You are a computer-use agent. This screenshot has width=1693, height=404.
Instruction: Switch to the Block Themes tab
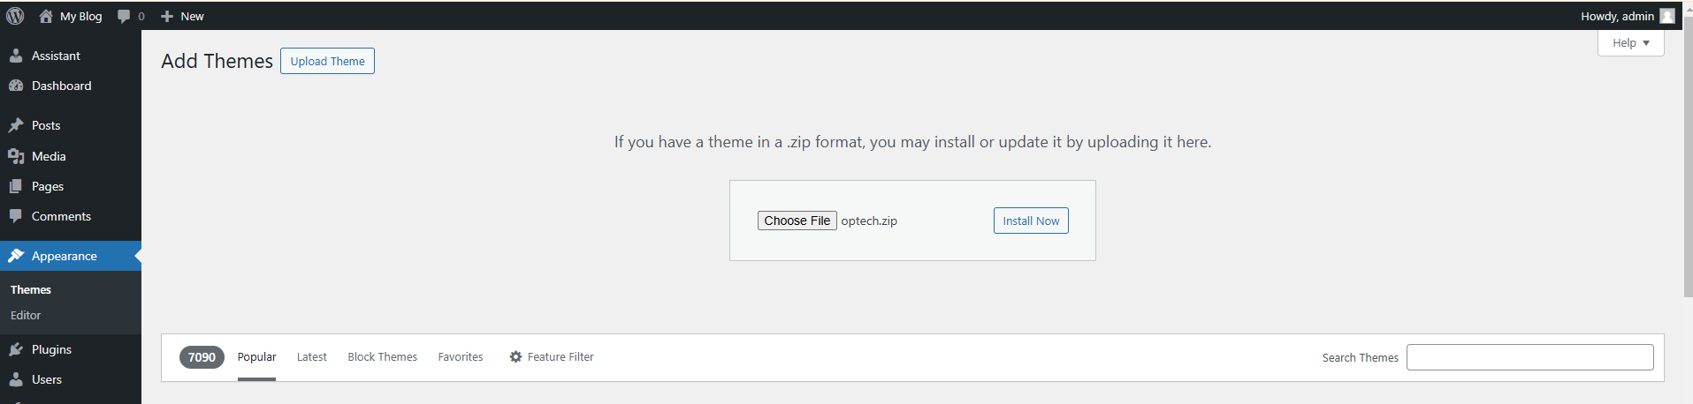tap(382, 356)
